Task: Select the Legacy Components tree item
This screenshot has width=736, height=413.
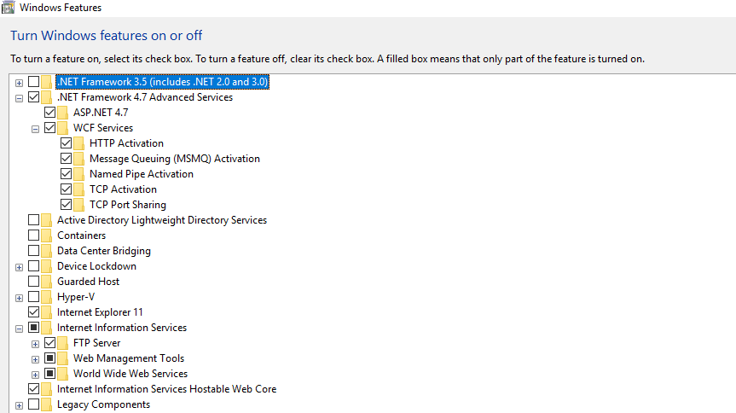Action: point(103,404)
